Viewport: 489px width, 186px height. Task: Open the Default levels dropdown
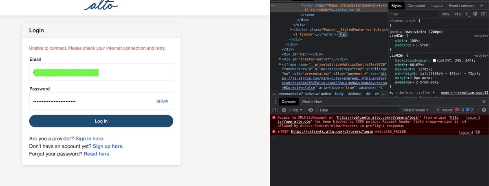[x=416, y=110]
